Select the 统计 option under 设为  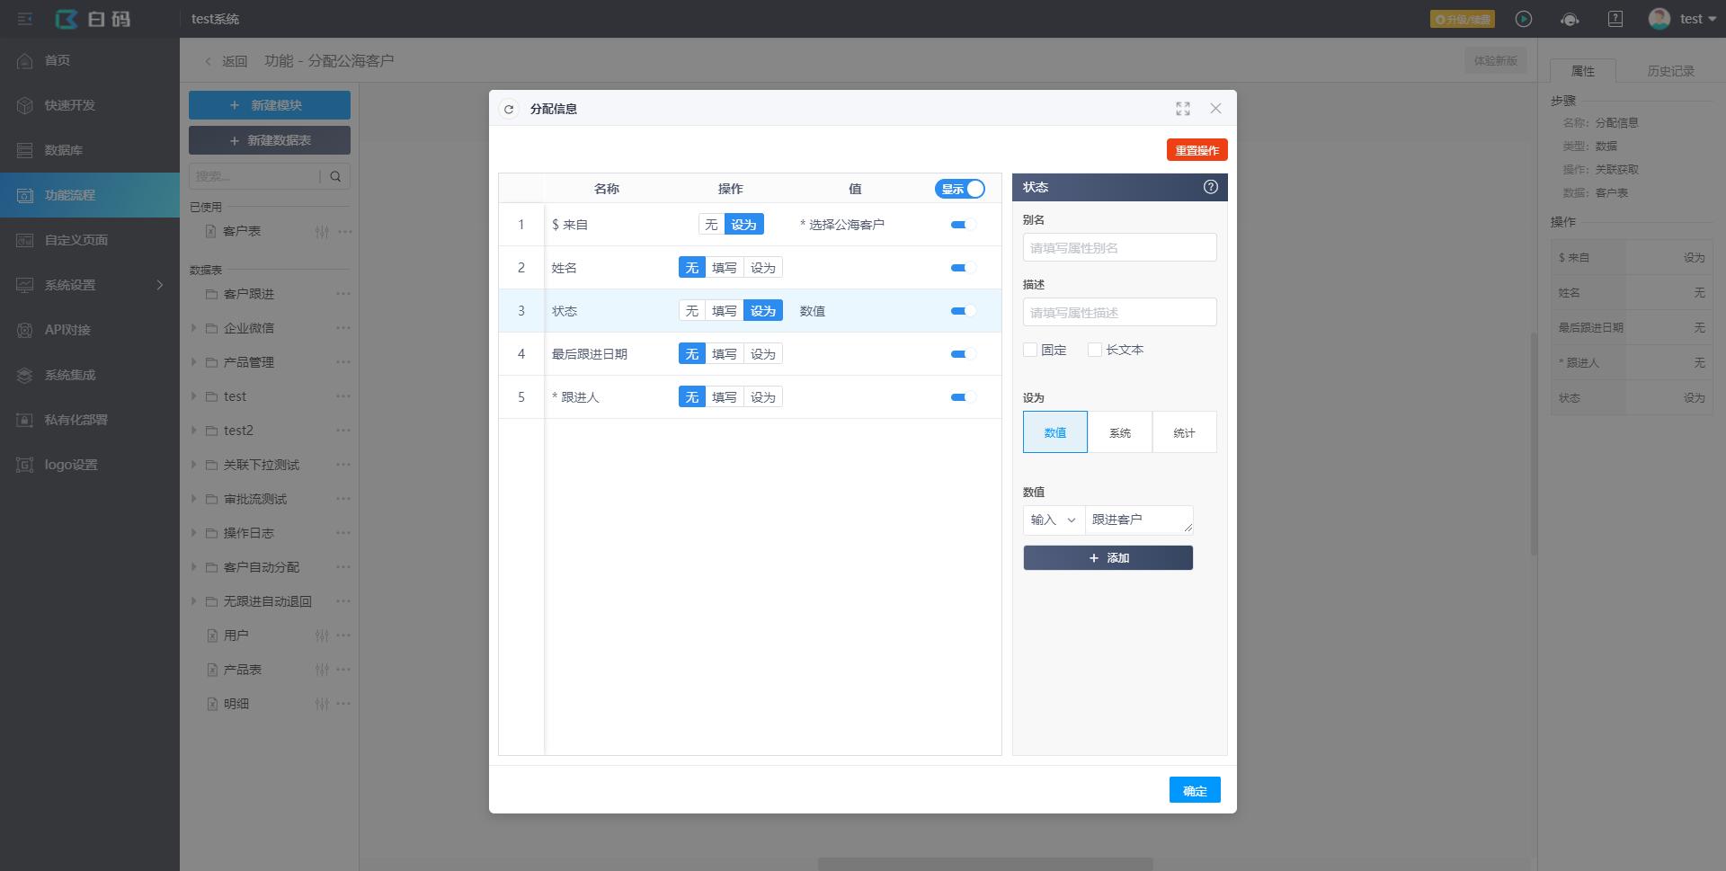tap(1185, 432)
